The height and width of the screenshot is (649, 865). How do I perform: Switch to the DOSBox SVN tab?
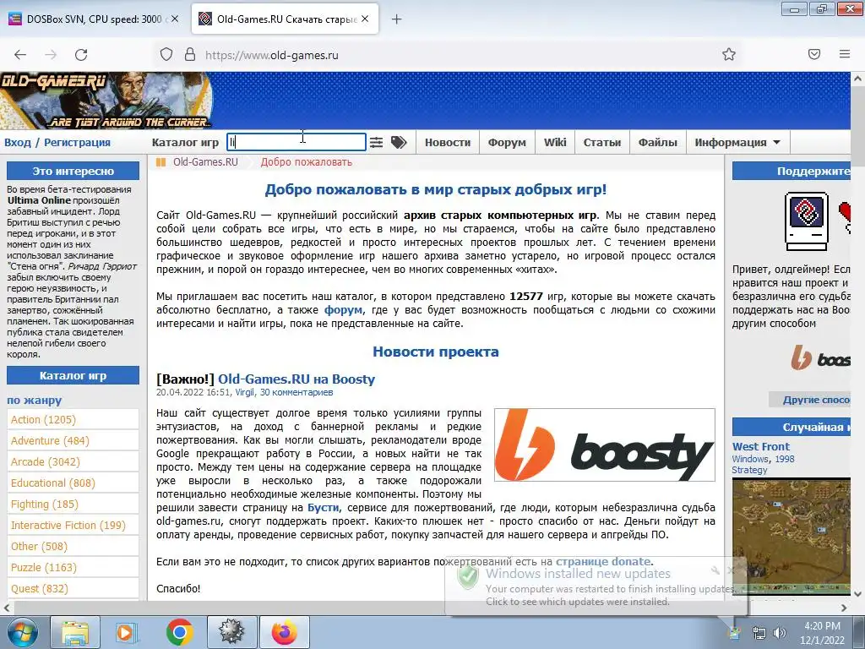94,19
